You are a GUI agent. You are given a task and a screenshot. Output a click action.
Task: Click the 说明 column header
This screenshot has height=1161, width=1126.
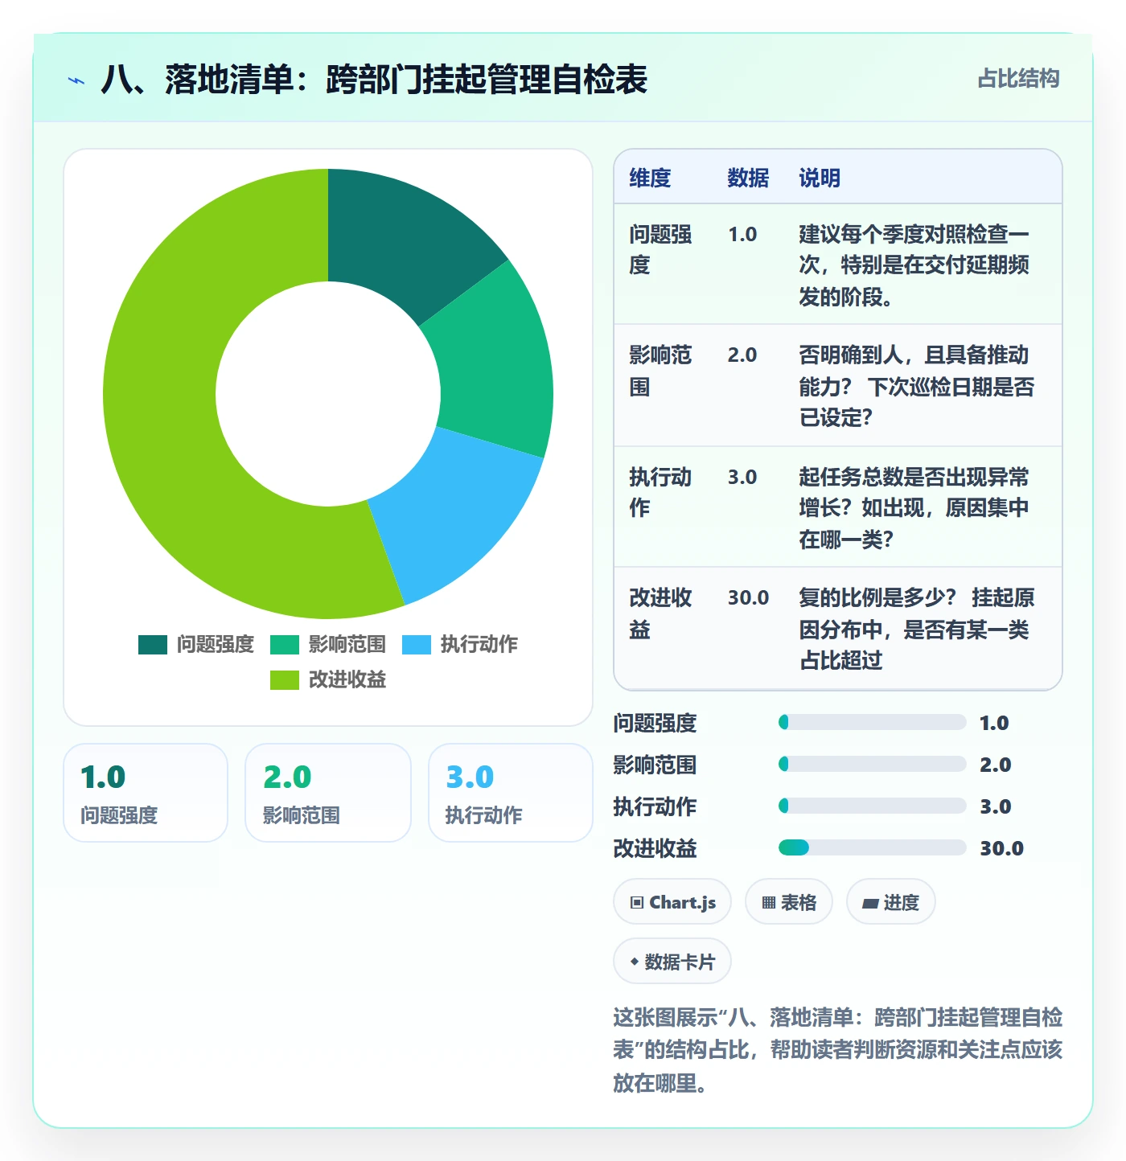click(820, 178)
